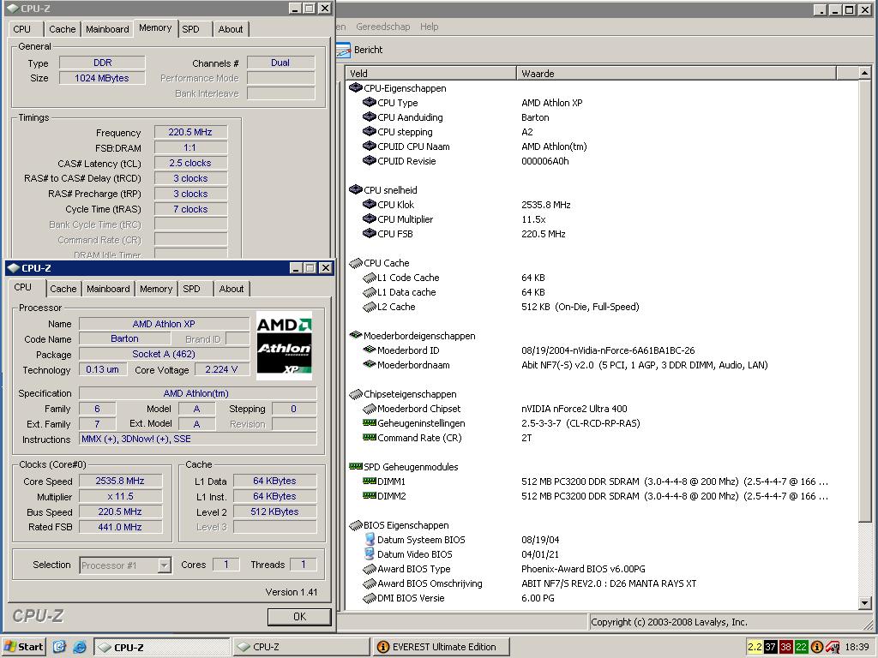Click the Channels # Dual value

point(280,63)
